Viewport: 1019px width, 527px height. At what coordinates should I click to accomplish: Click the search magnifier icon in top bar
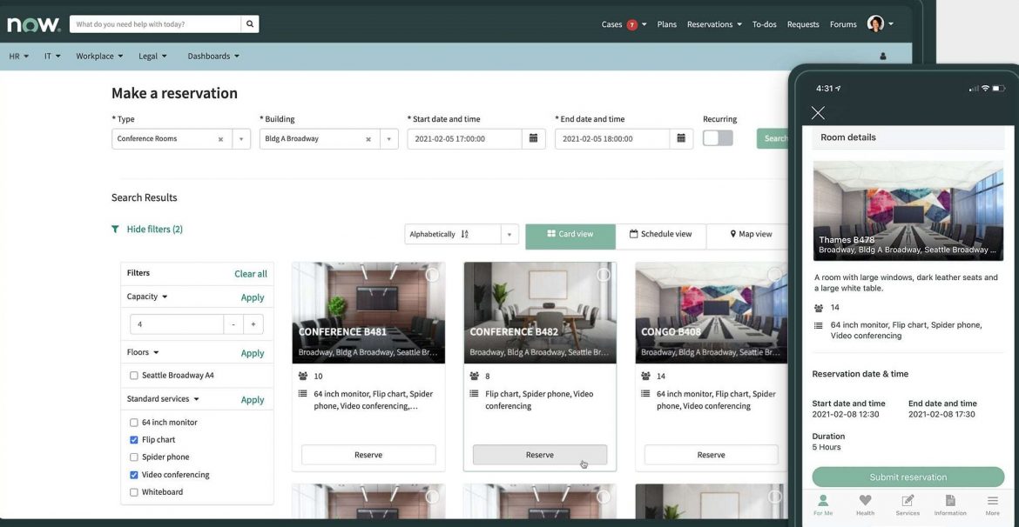(249, 24)
